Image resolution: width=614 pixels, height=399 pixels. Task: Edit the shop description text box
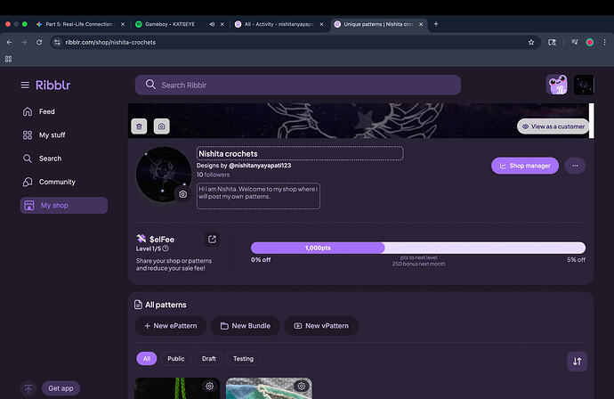(258, 196)
